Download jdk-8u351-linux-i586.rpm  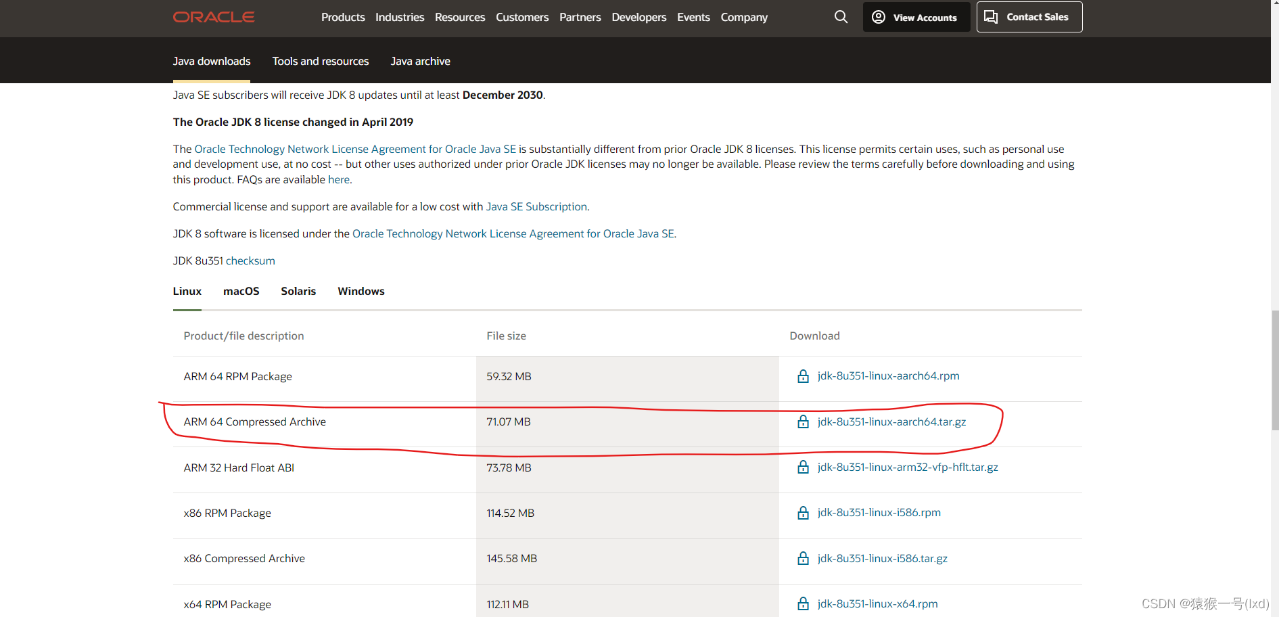(879, 512)
